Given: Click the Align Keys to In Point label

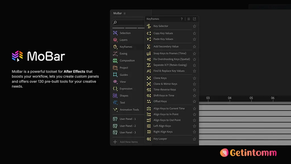Looking at the screenshot, I should (x=166, y=114).
